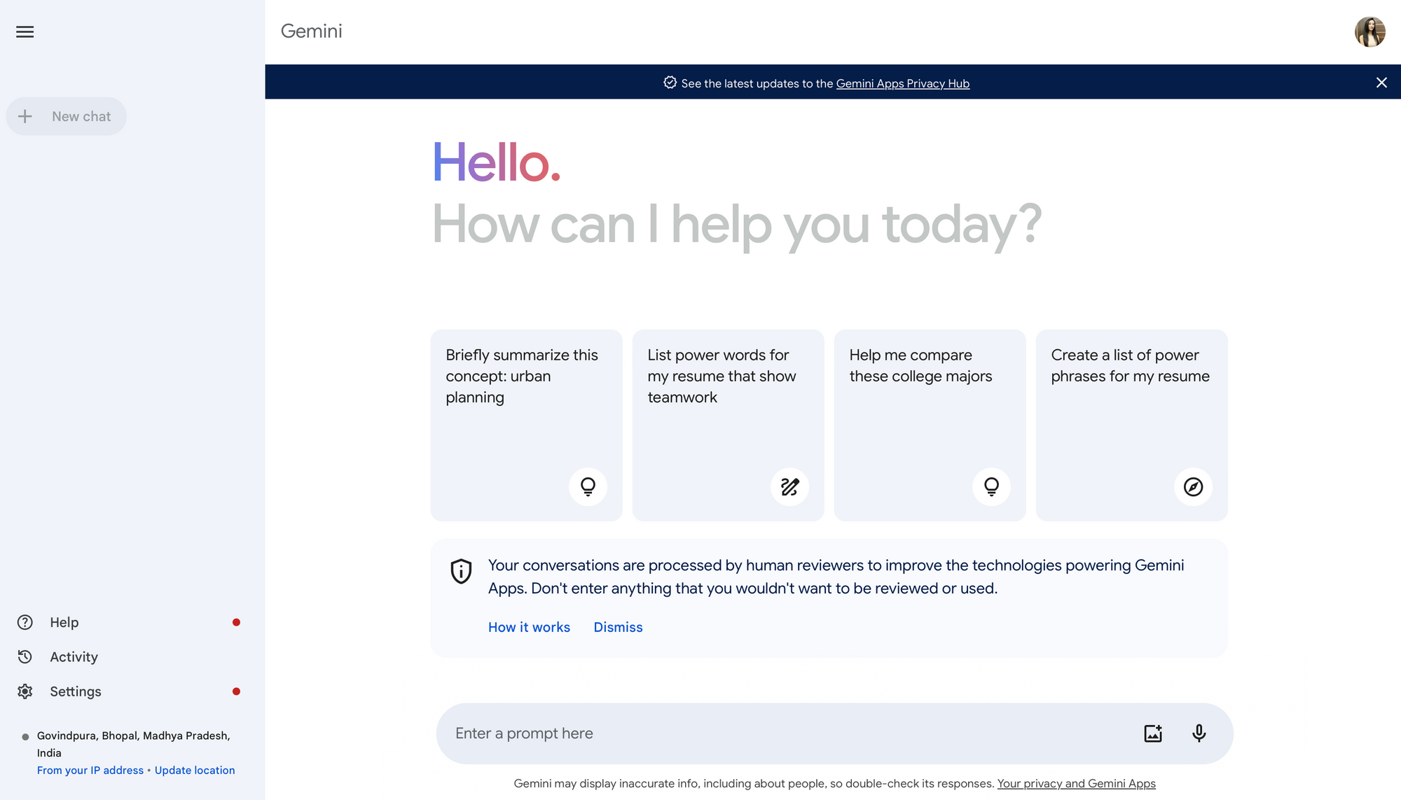Click the How it works link
The width and height of the screenshot is (1401, 800).
coord(529,627)
